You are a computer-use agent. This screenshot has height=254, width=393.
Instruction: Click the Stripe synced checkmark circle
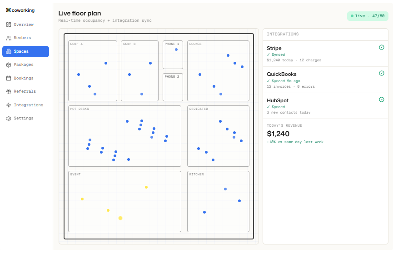pos(382,47)
